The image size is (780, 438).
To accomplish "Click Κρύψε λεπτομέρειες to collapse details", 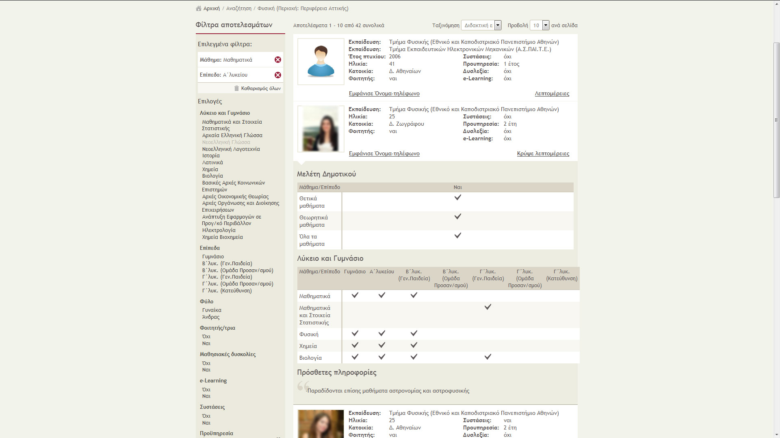I will tap(543, 154).
